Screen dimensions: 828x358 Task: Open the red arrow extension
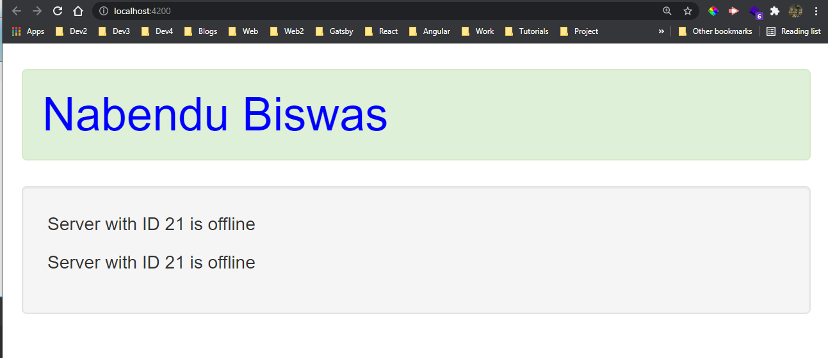[x=734, y=11]
